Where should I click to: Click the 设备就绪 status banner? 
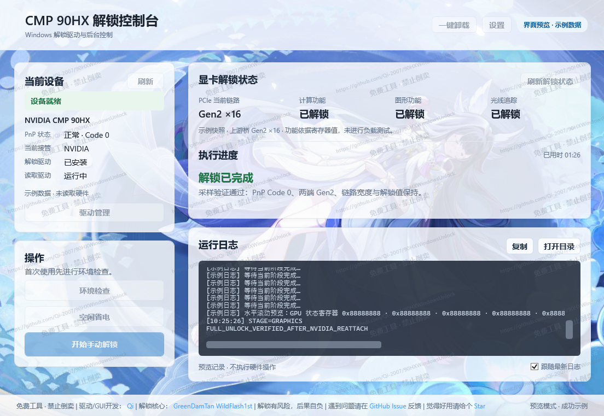point(94,101)
